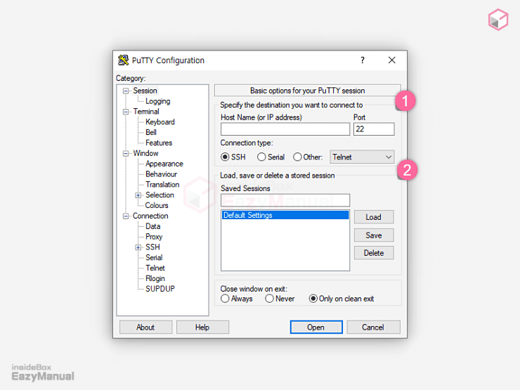Screen dimensions: 520x390
Task: Collapse the Window tree node
Action: [x=126, y=154]
